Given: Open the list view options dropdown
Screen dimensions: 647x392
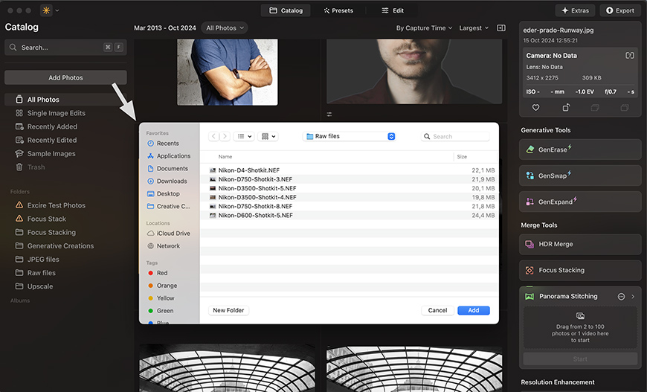Looking at the screenshot, I should pyautogui.click(x=244, y=136).
